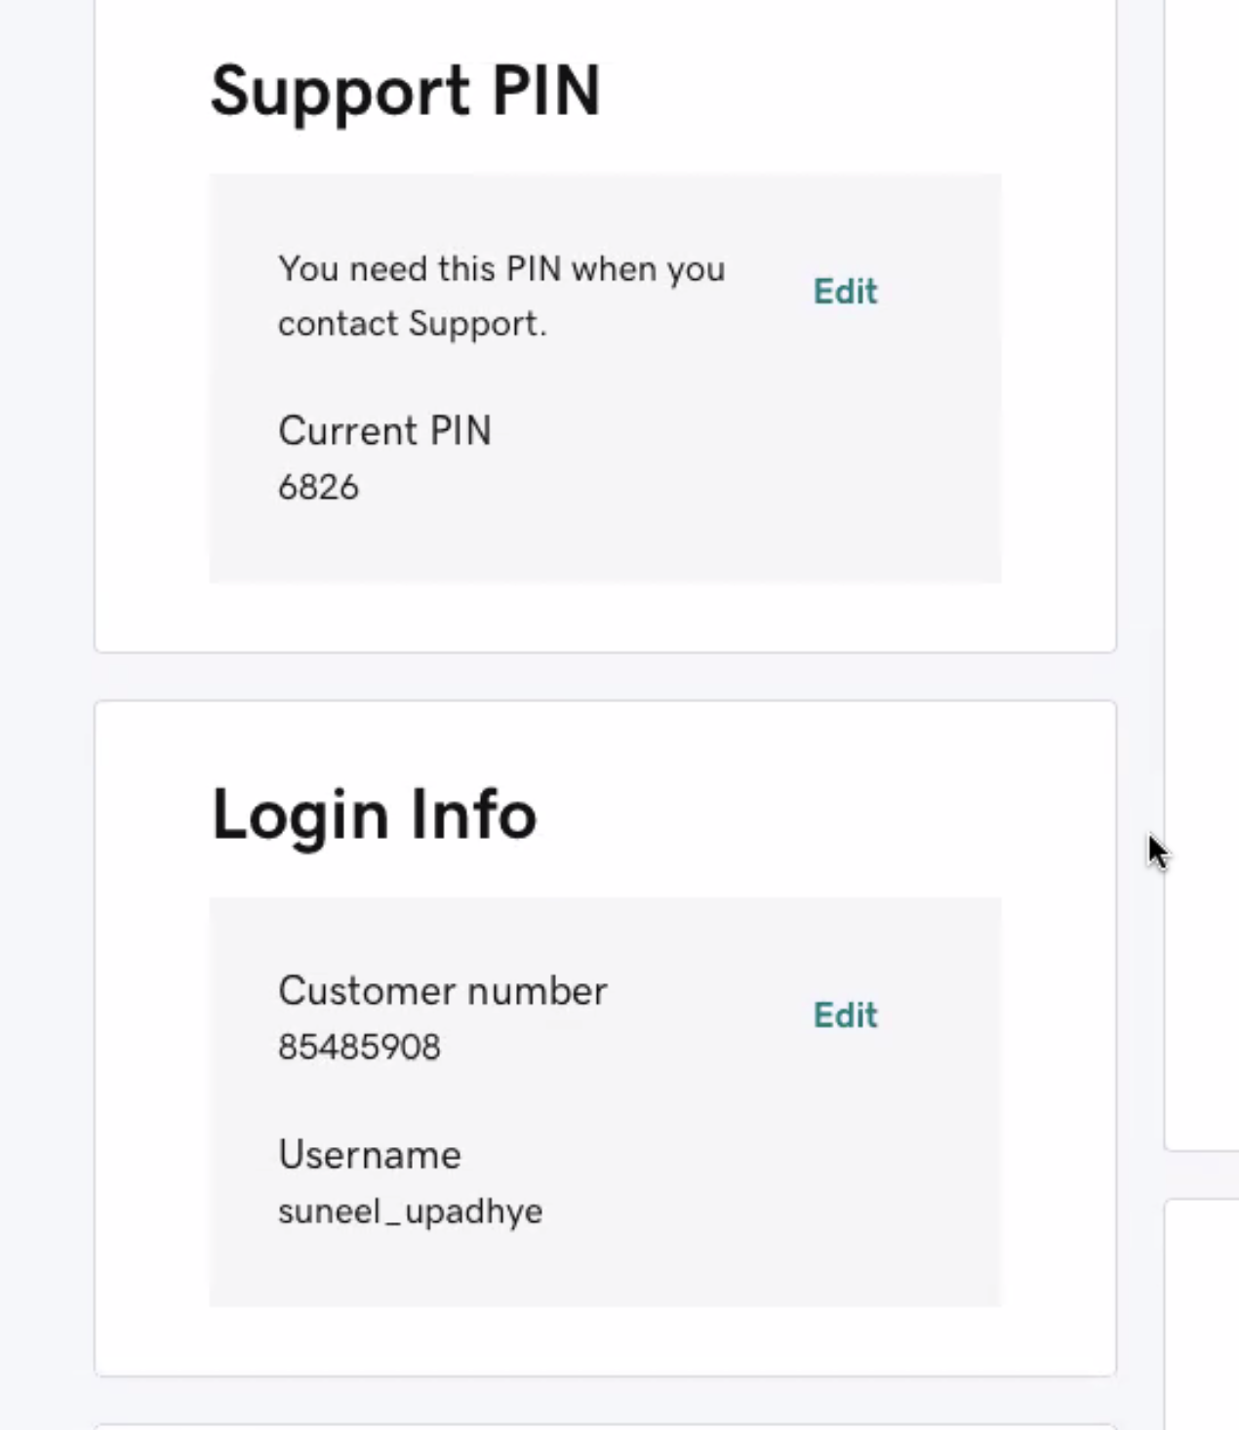
Task: Click the partially visible lower-right card
Action: 1203,1317
